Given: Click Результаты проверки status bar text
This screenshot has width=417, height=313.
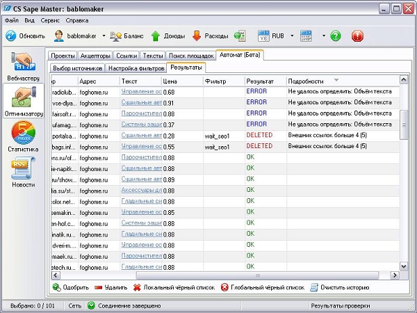Looking at the screenshot, I should click(341, 305).
